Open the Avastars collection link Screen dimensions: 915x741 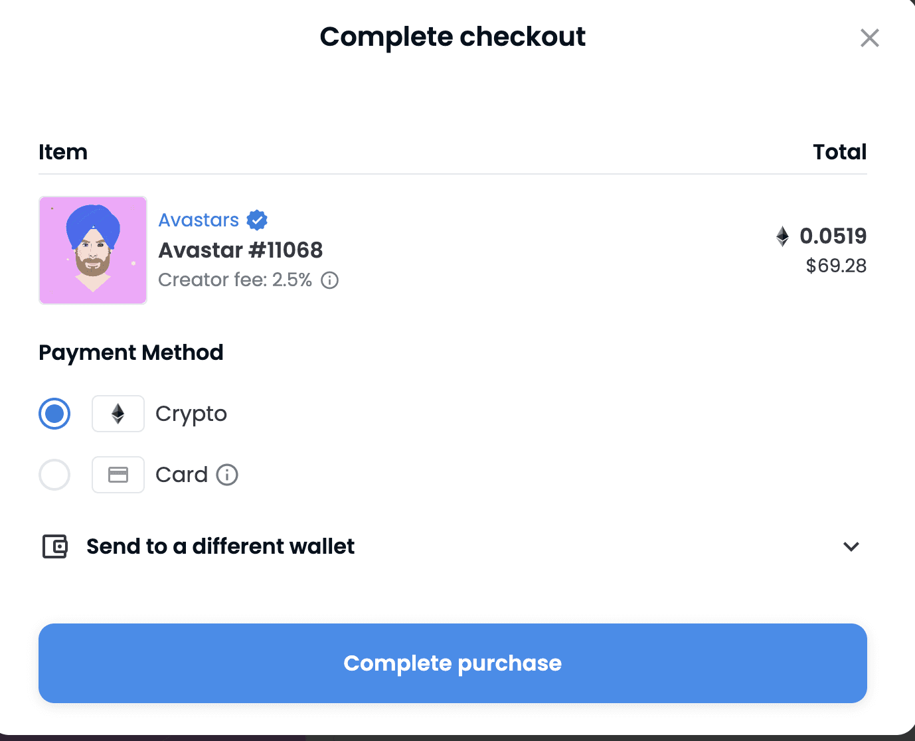pyautogui.click(x=199, y=220)
